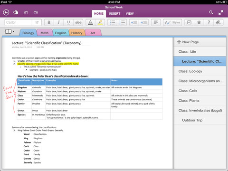228x171 pixels.
Task: Expand the notebook view dropdown arrow
Action: 13,31
